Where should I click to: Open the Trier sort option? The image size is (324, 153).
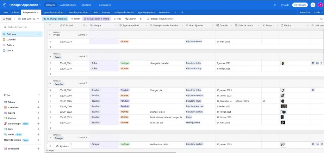(x=117, y=19)
